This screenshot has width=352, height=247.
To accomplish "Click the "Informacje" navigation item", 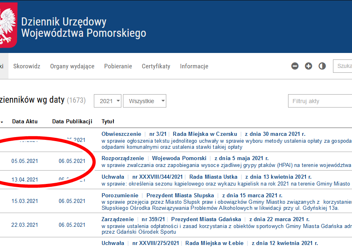I will pyautogui.click(x=194, y=66).
